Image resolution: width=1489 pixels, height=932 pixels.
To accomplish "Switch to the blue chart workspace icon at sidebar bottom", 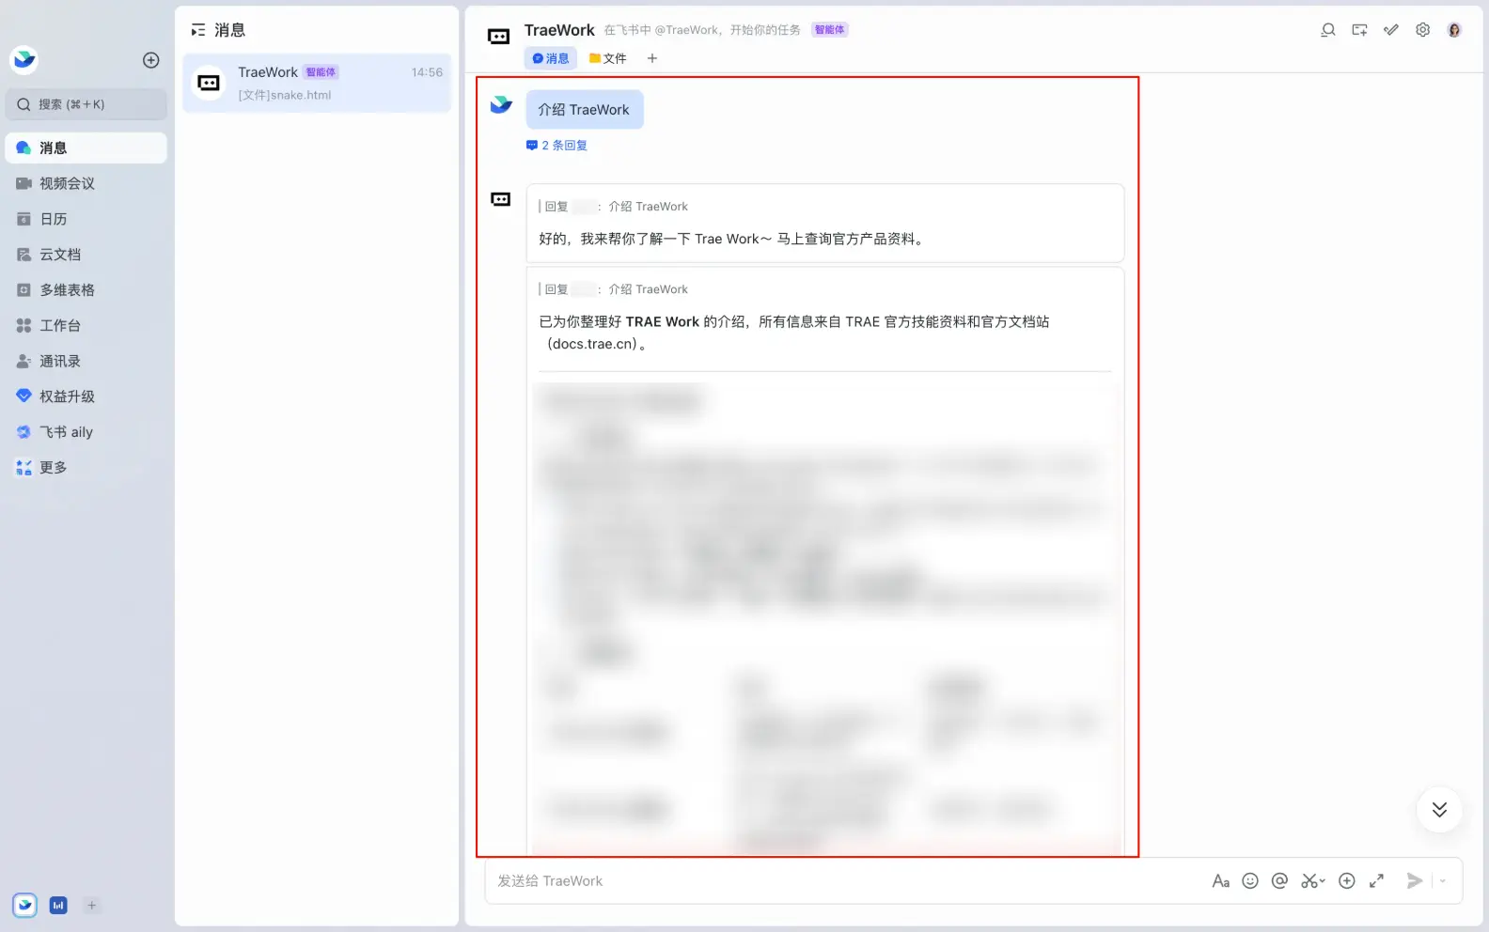I will coord(58,906).
